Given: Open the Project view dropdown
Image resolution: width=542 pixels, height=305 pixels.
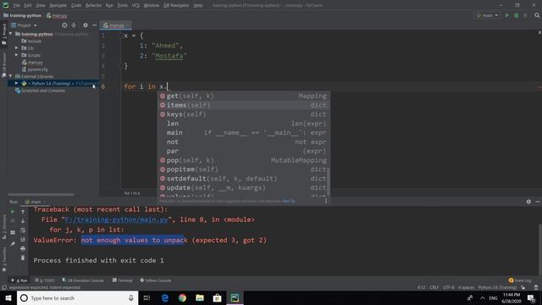Looking at the screenshot, I should tap(24, 25).
